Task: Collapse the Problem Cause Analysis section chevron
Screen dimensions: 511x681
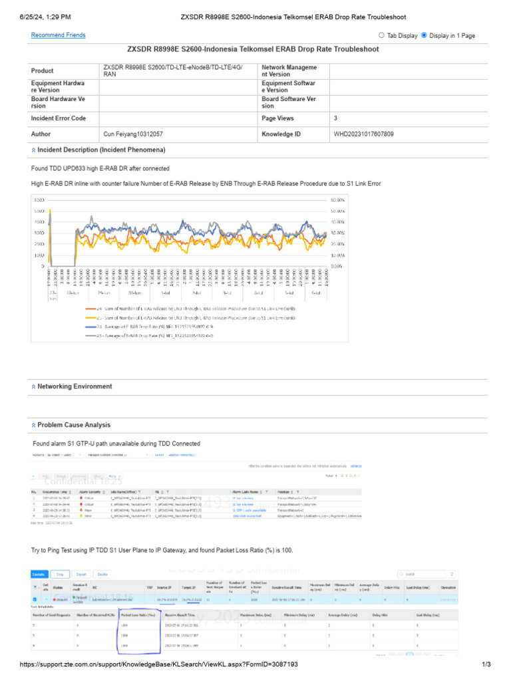Action: 33,425
